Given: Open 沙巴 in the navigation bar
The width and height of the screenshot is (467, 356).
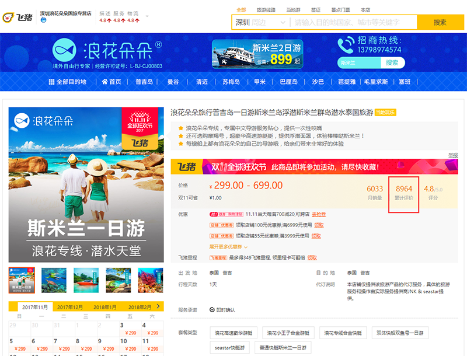Looking at the screenshot, I should [x=318, y=82].
